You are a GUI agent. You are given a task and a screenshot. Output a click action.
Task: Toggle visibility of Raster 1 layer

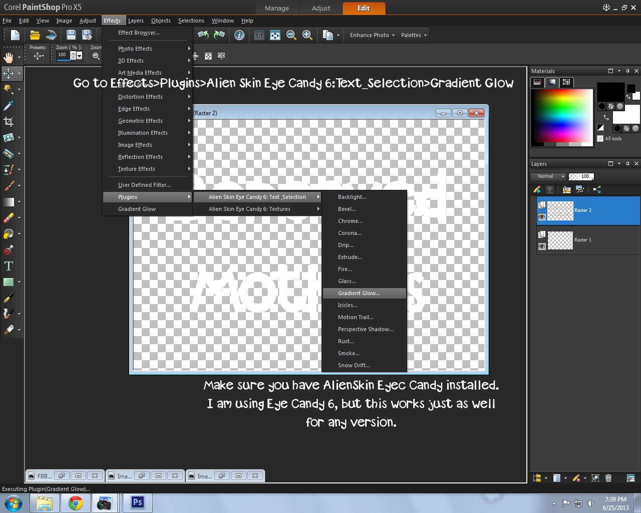542,246
